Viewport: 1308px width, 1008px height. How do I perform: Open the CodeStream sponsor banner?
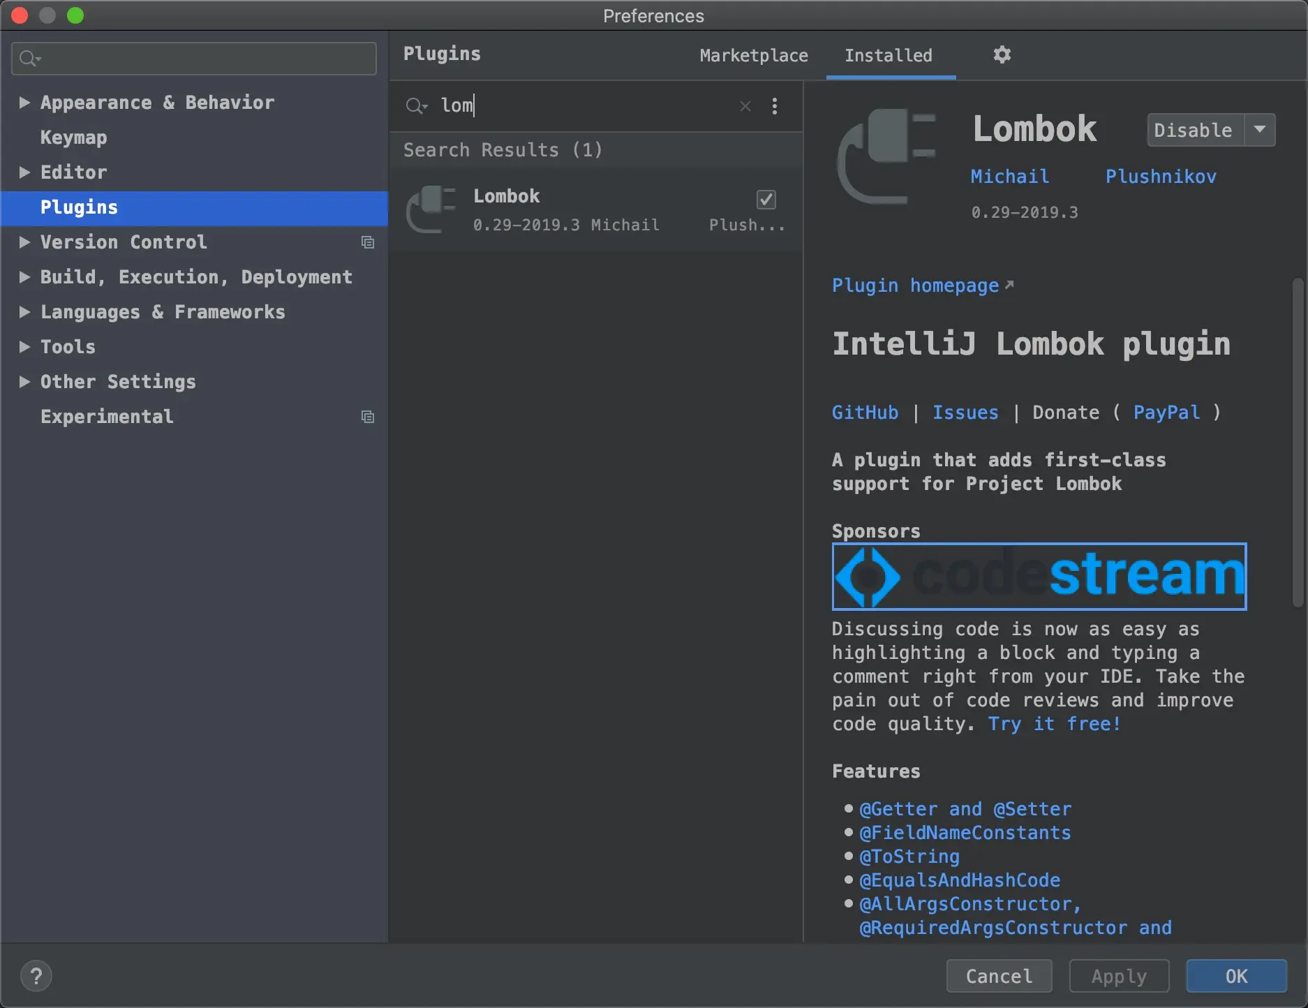coord(1039,577)
